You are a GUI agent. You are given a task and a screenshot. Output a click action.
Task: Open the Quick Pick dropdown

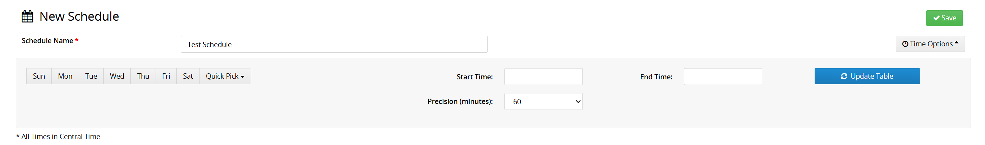coord(225,76)
